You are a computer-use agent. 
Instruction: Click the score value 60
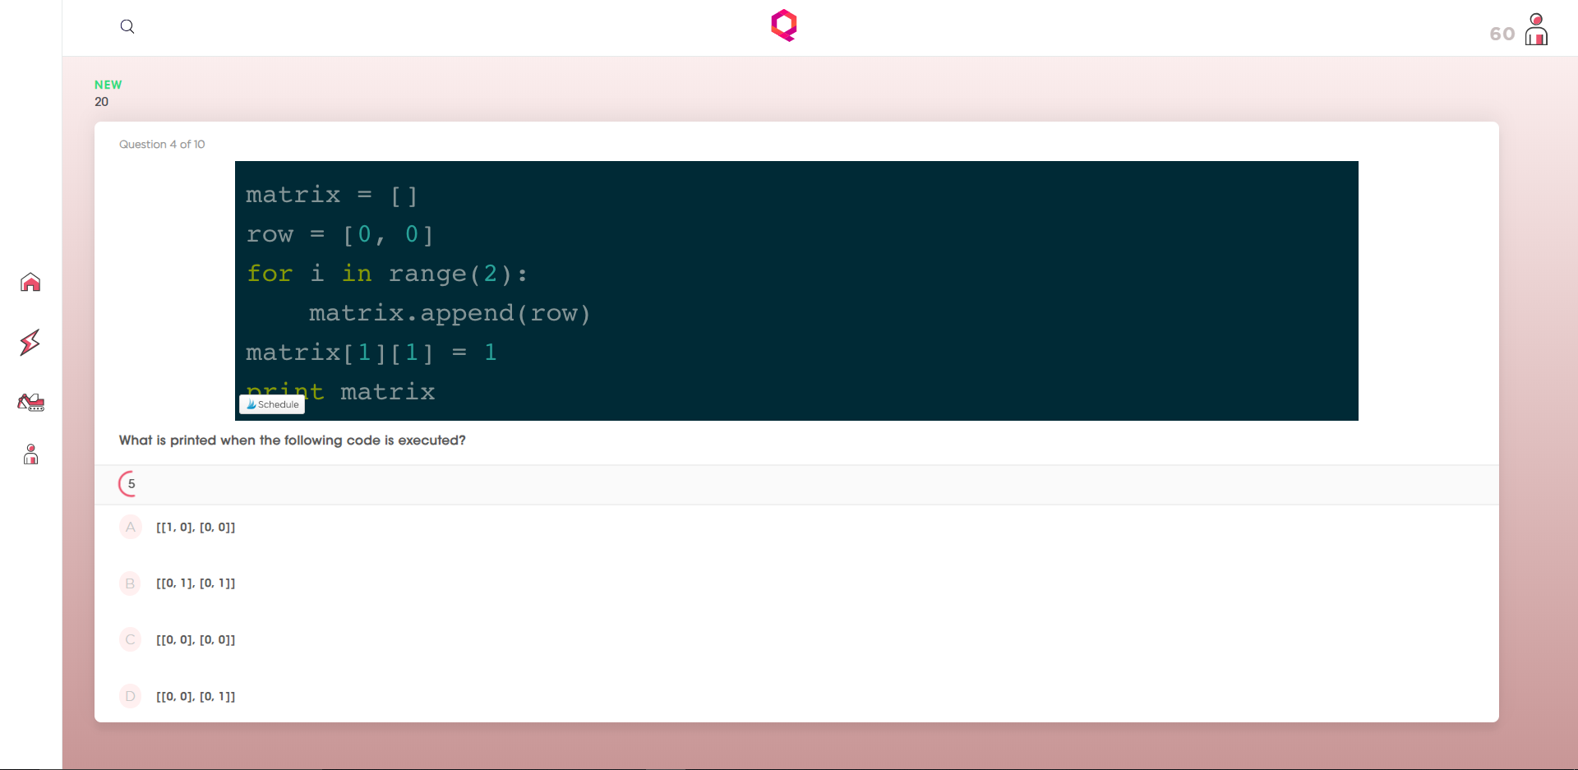click(x=1502, y=34)
